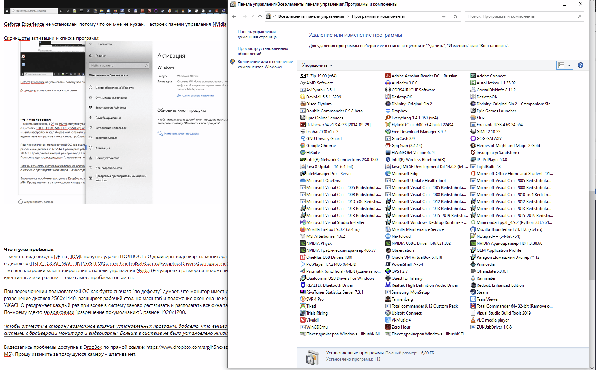Click the Audacity 3.0.0 icon
The width and height of the screenshot is (596, 370).
coord(388,83)
